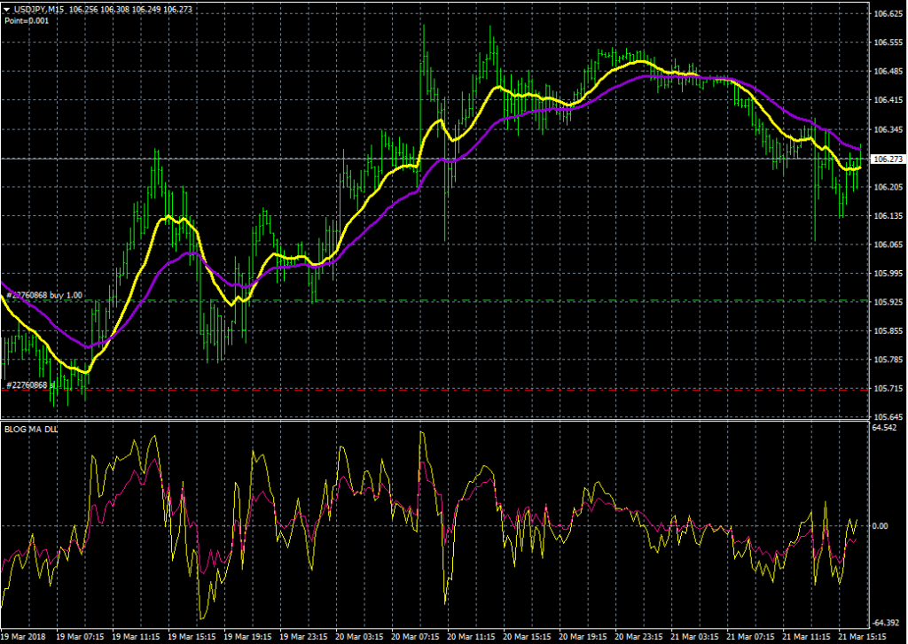Click 106.625 on the price scale
The width and height of the screenshot is (908, 644).
tap(887, 14)
